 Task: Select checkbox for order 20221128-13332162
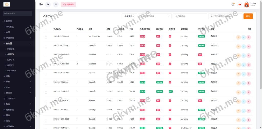46,83
